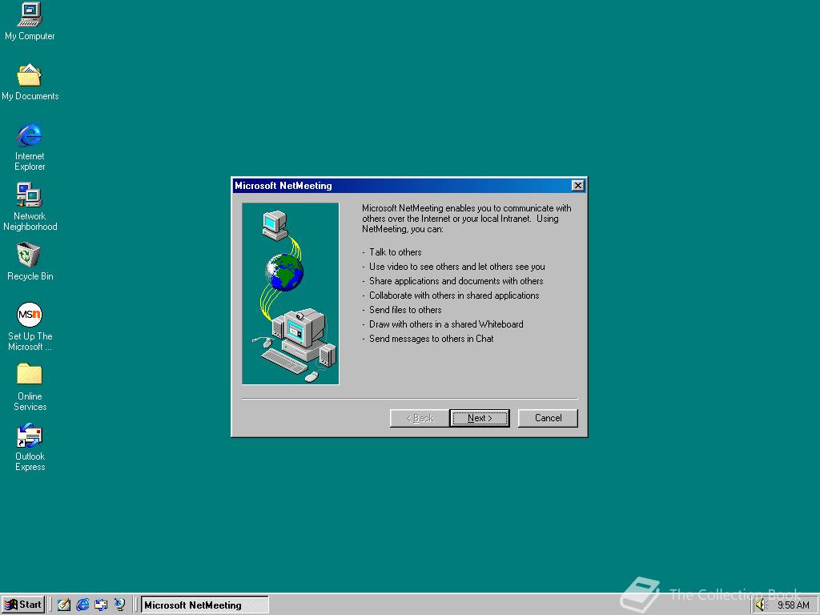Open the Start menu
The image size is (820, 615).
point(23,605)
